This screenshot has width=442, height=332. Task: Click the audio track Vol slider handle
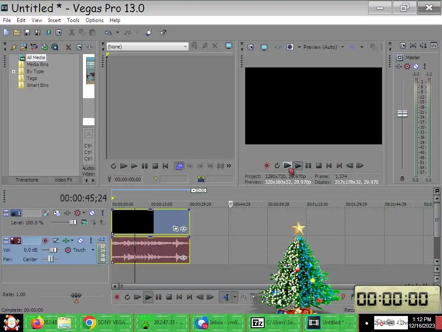click(x=53, y=250)
